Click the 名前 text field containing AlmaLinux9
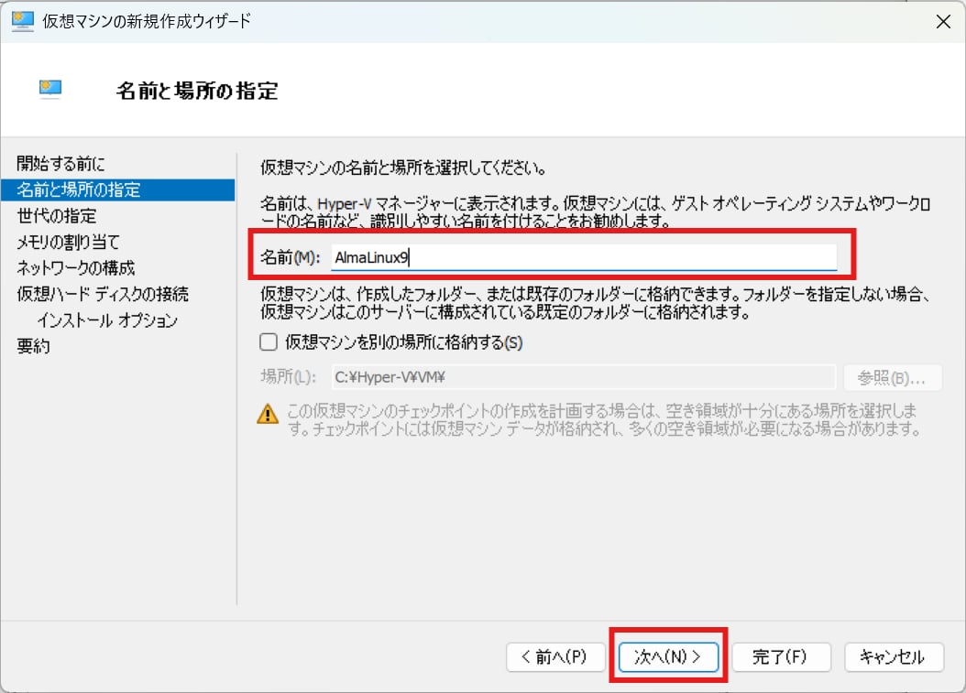Screen dimensions: 966x693 click(583, 257)
